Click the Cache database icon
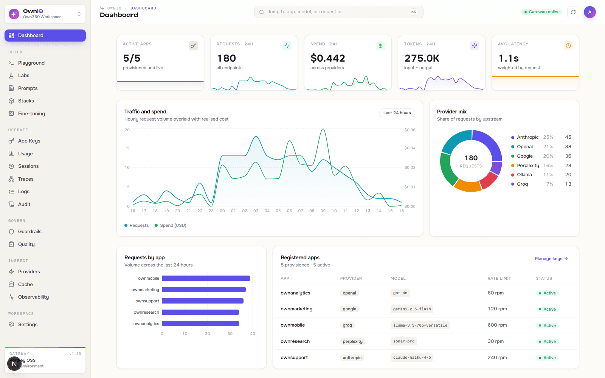Viewport: 605px width, 378px height. tap(11, 285)
